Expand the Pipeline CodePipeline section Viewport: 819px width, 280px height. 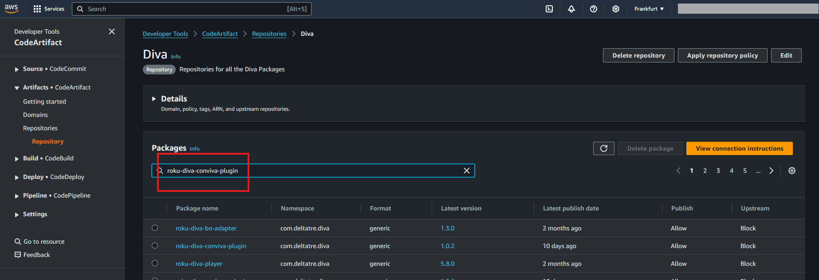(x=17, y=196)
